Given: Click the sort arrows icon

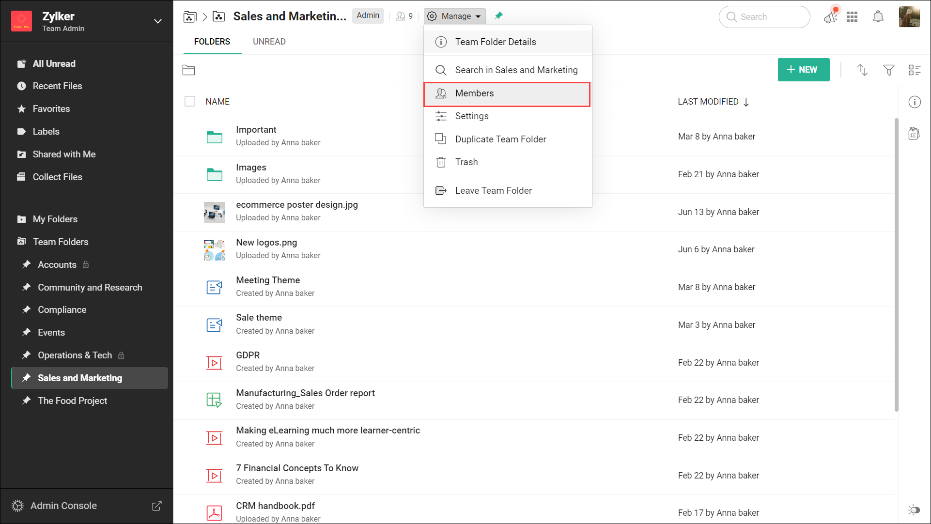Looking at the screenshot, I should [862, 70].
